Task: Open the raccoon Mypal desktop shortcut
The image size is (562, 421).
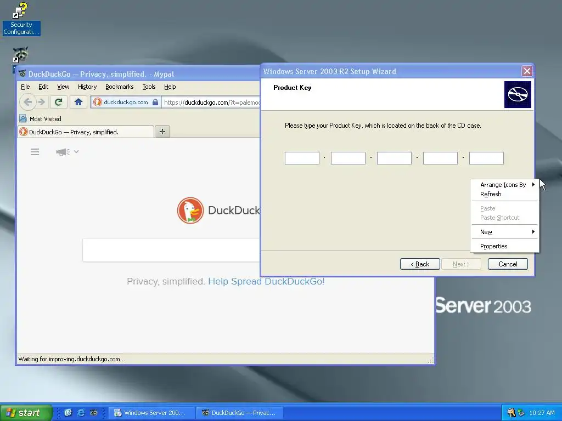Action: pyautogui.click(x=20, y=54)
